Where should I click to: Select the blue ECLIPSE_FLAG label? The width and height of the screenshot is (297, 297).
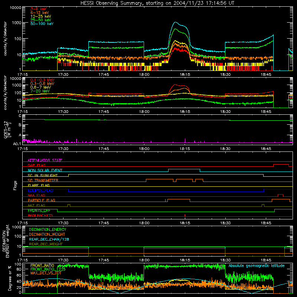pyautogui.click(x=40, y=190)
